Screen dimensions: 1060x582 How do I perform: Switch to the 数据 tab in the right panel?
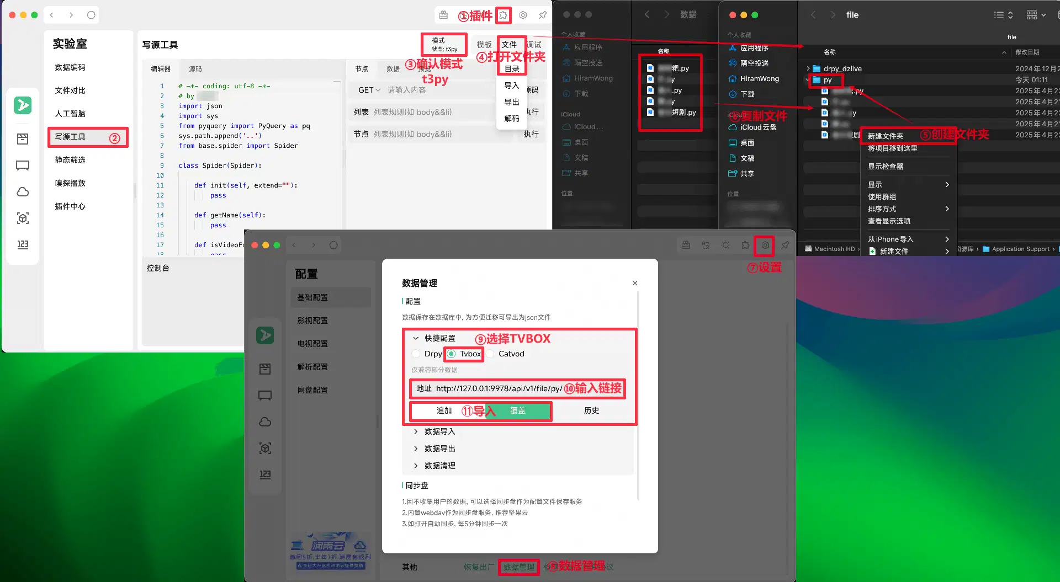[393, 69]
